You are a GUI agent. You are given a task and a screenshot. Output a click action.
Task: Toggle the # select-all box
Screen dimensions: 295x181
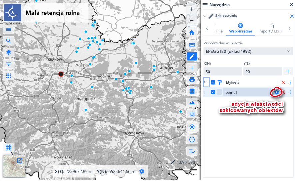(206, 82)
